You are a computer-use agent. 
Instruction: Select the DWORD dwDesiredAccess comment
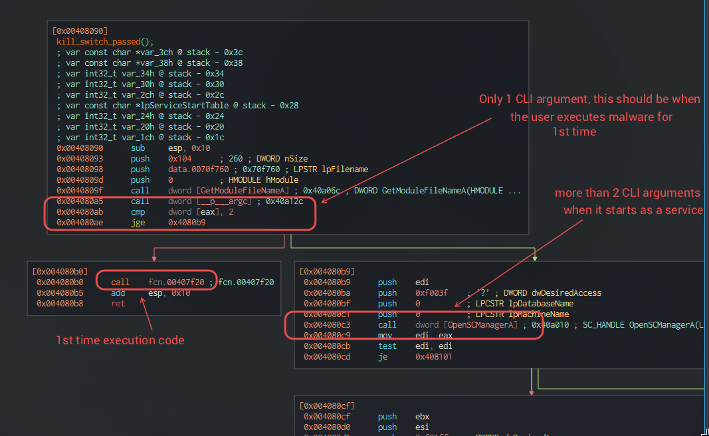(553, 292)
